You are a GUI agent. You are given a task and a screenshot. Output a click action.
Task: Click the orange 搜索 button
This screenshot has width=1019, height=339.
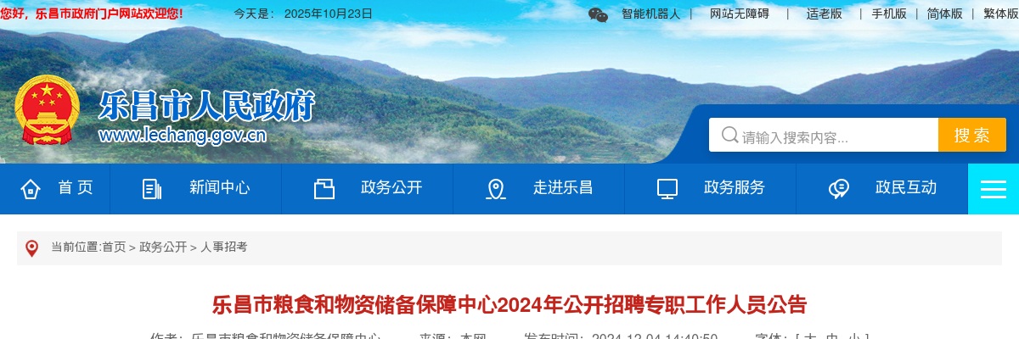[x=971, y=136]
